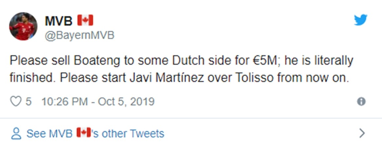
Task: Open the 10:26 PM - Oct 5, 2019 timestamp
Action: point(98,102)
